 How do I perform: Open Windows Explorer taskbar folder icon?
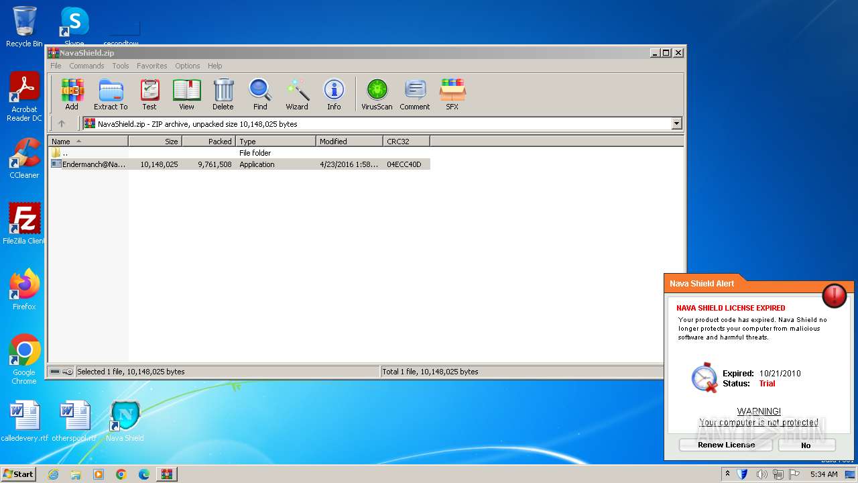76,474
